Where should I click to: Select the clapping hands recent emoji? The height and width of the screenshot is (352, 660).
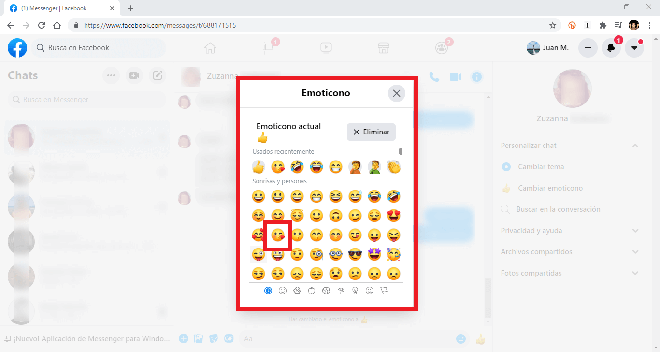pyautogui.click(x=394, y=167)
